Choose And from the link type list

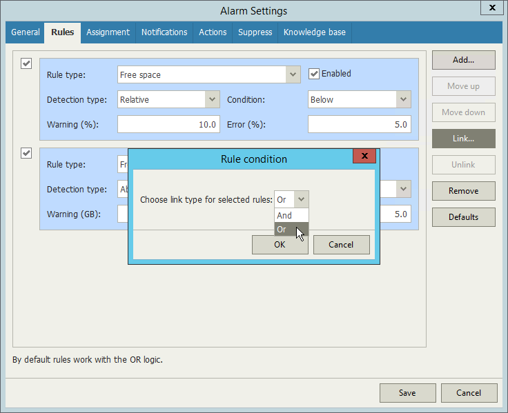[291, 215]
